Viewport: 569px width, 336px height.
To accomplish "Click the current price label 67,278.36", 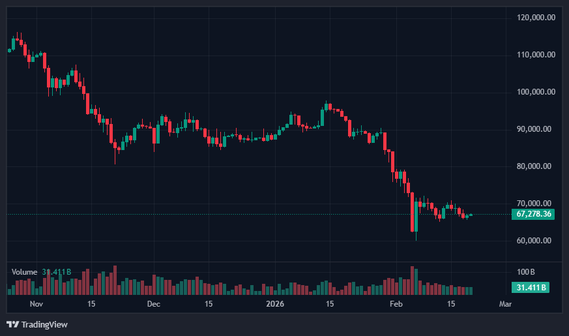I will click(x=534, y=214).
